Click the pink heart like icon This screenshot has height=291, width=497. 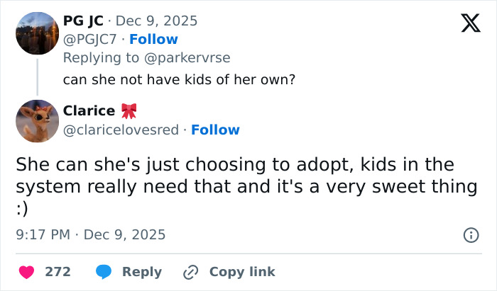[26, 272]
